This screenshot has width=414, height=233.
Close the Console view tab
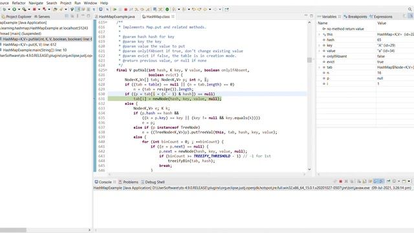[x=114, y=182]
